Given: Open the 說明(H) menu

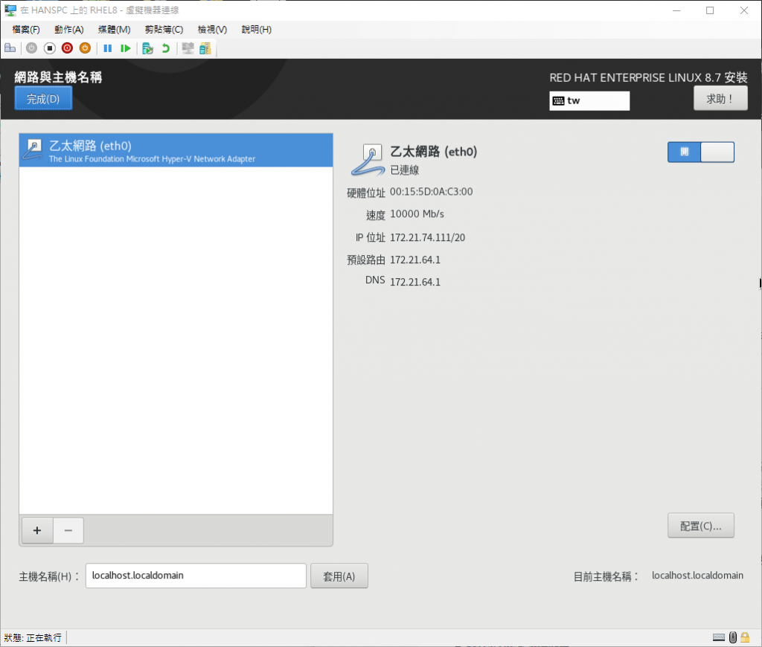Looking at the screenshot, I should point(257,30).
